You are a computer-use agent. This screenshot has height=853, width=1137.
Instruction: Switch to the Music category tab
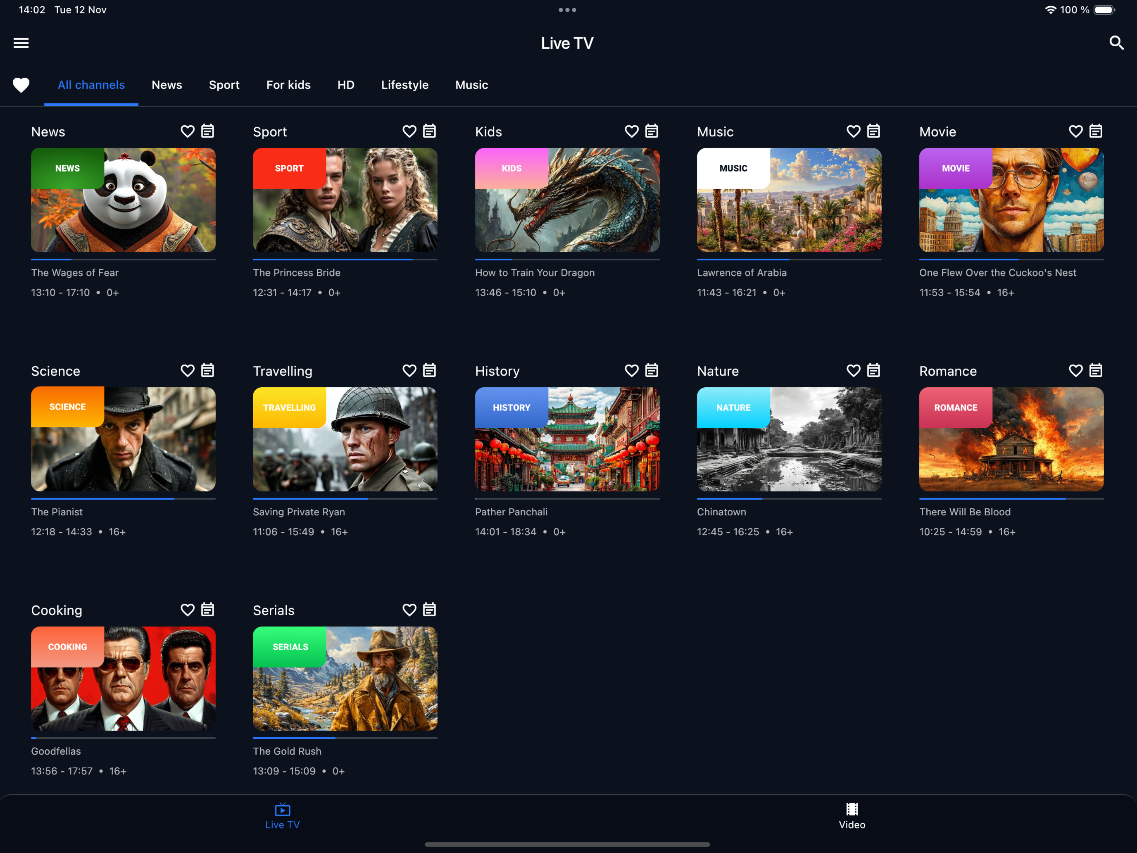(471, 85)
